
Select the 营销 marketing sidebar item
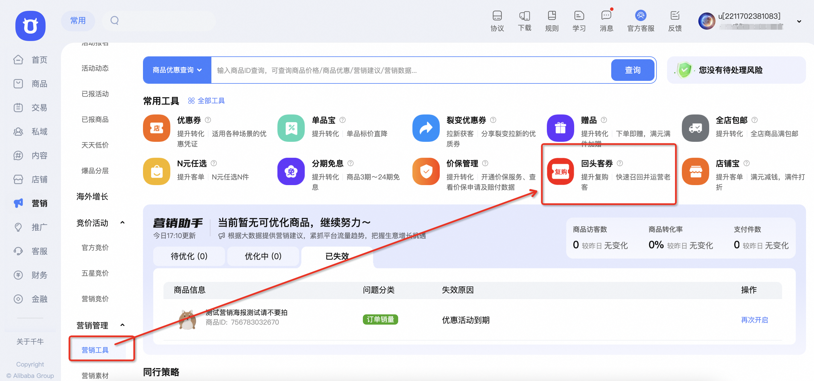(x=30, y=203)
